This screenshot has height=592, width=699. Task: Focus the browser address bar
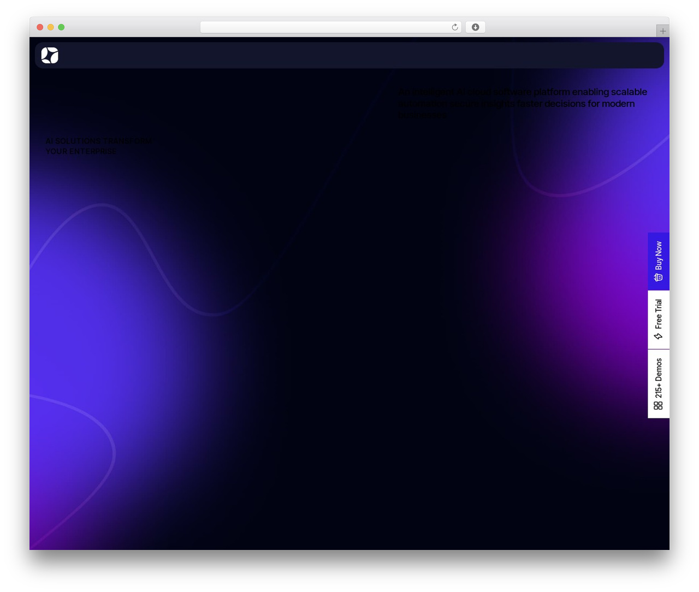[x=331, y=27]
